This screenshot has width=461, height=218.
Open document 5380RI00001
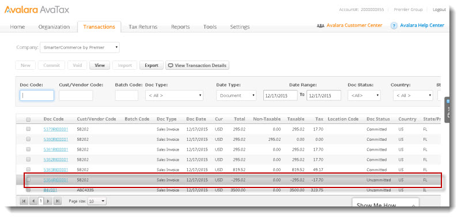[55, 139]
